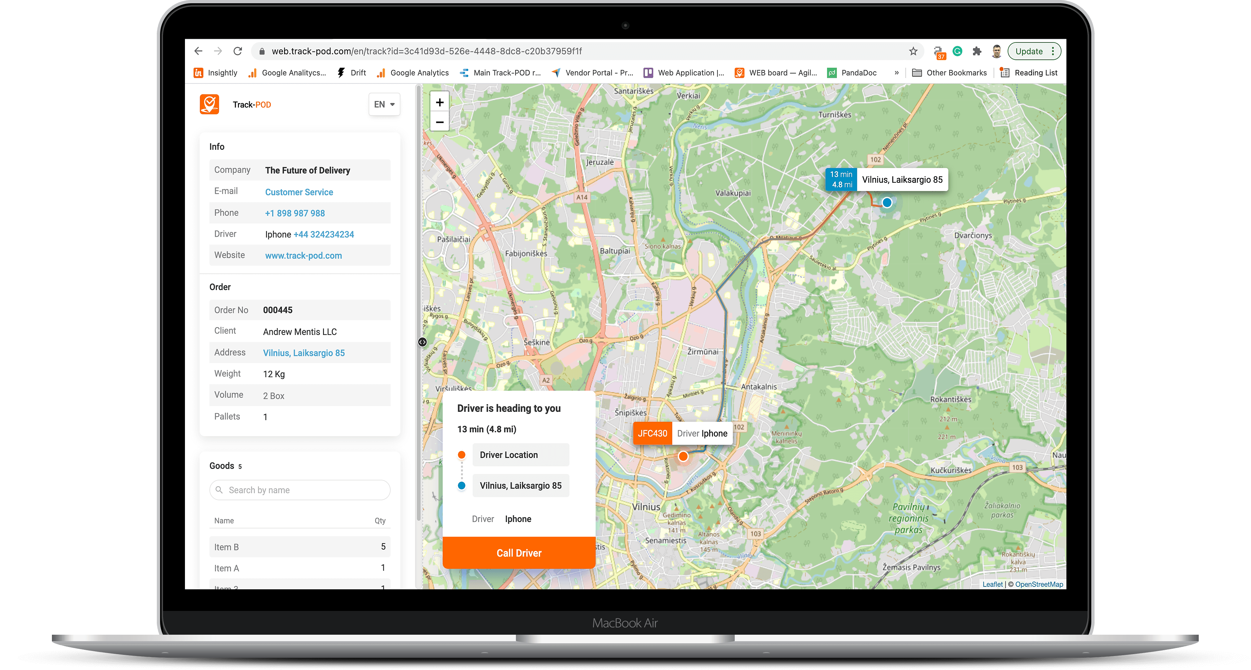
Task: Expand hidden bookmarks with the double chevron
Action: pyautogui.click(x=897, y=73)
